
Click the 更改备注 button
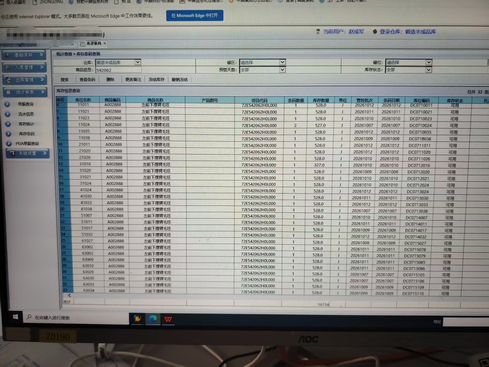[133, 79]
